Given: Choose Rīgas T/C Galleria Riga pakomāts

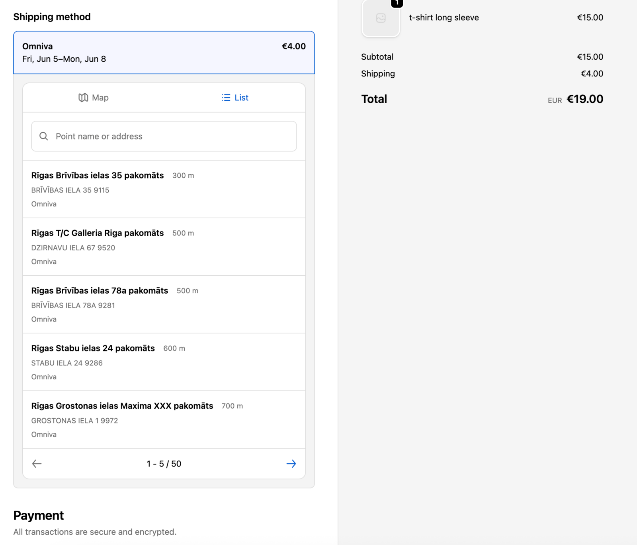Looking at the screenshot, I should coord(164,247).
